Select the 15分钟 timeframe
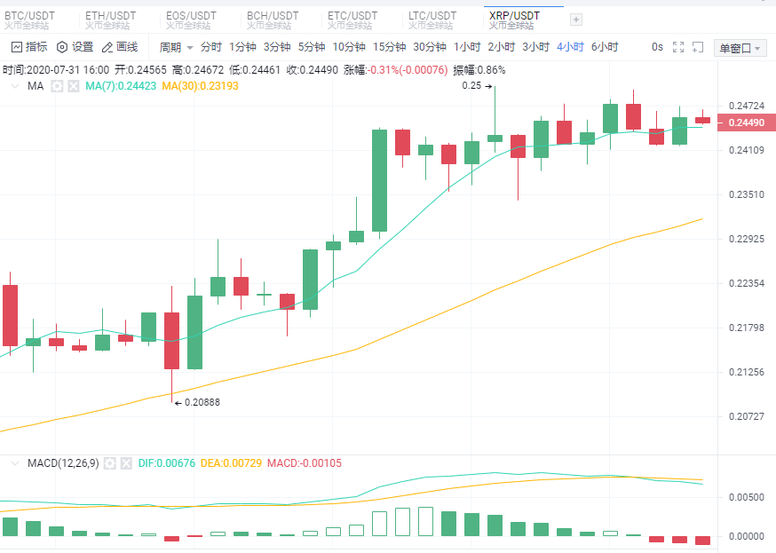The image size is (776, 553). tap(389, 47)
